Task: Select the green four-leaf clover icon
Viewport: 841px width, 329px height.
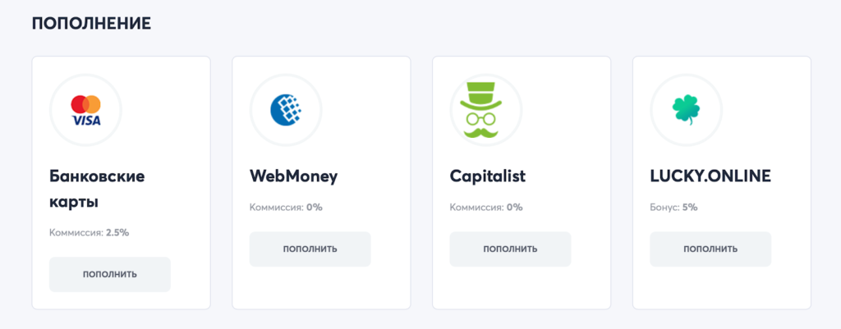Action: 686,110
